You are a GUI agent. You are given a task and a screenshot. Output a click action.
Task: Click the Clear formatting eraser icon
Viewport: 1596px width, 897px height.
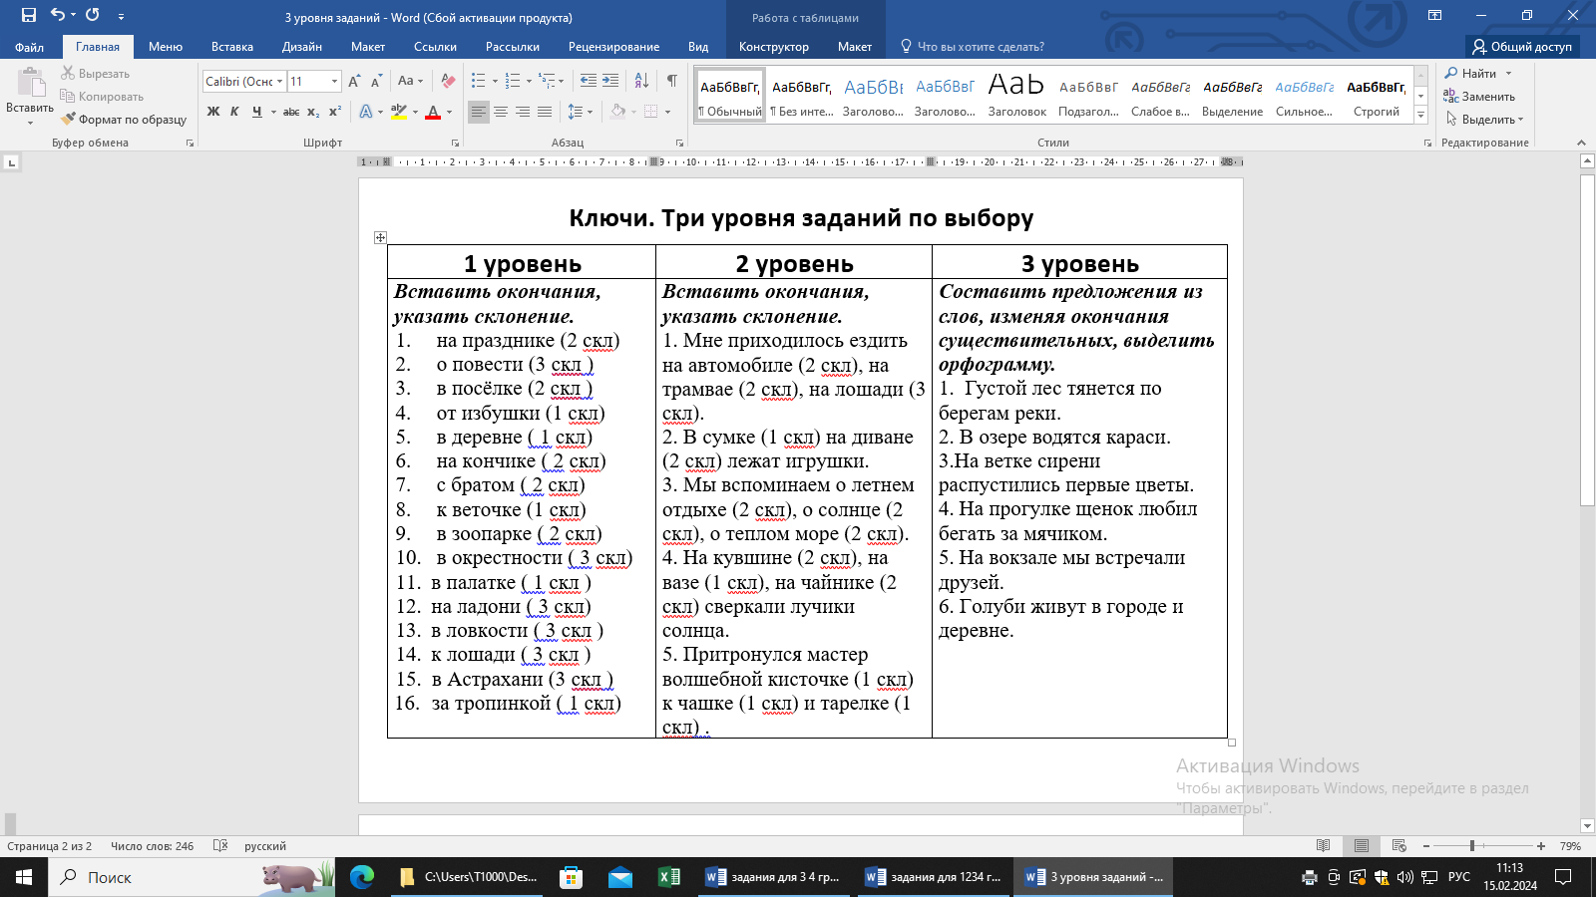pyautogui.click(x=448, y=81)
